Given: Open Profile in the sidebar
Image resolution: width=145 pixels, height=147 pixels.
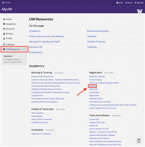Looking at the screenshot, I should click(x=8, y=38).
